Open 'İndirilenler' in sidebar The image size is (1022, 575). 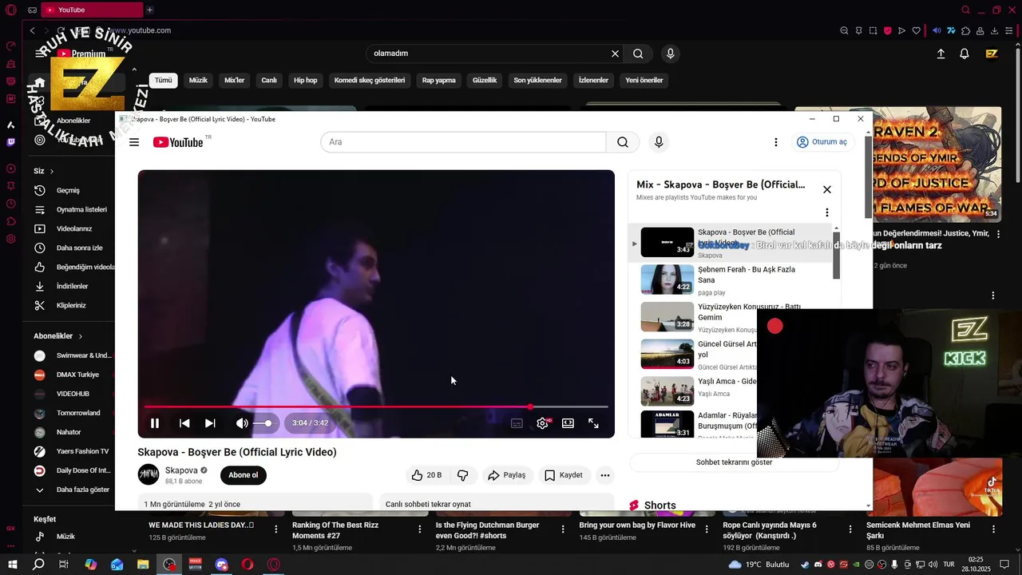[73, 287]
